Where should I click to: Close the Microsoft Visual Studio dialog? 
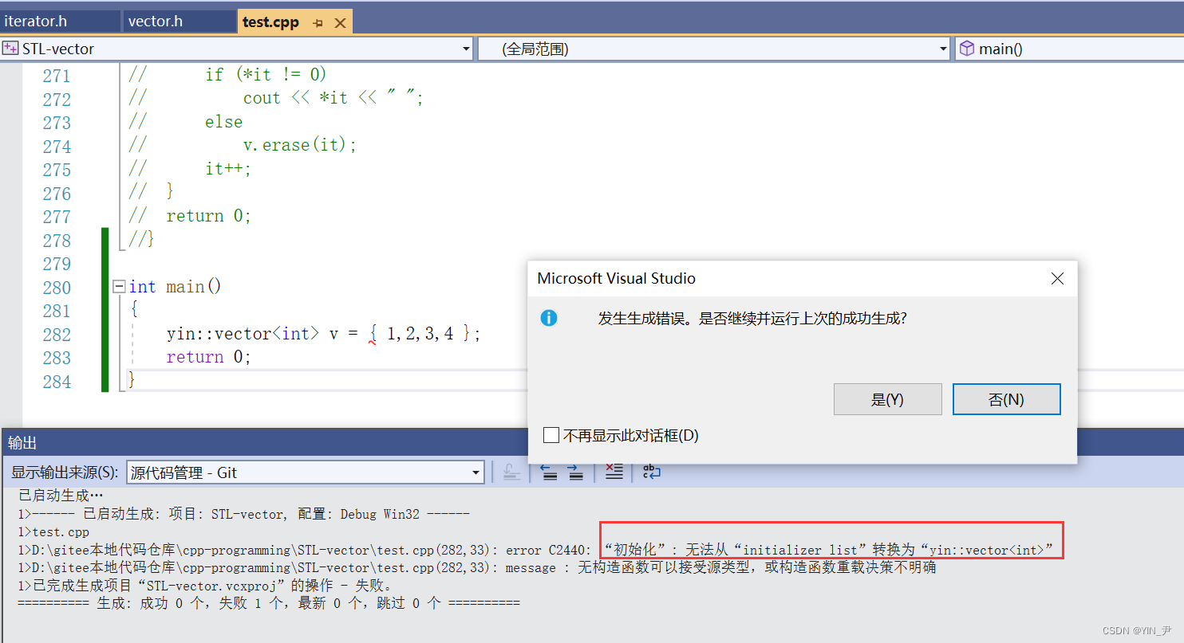tap(1057, 279)
